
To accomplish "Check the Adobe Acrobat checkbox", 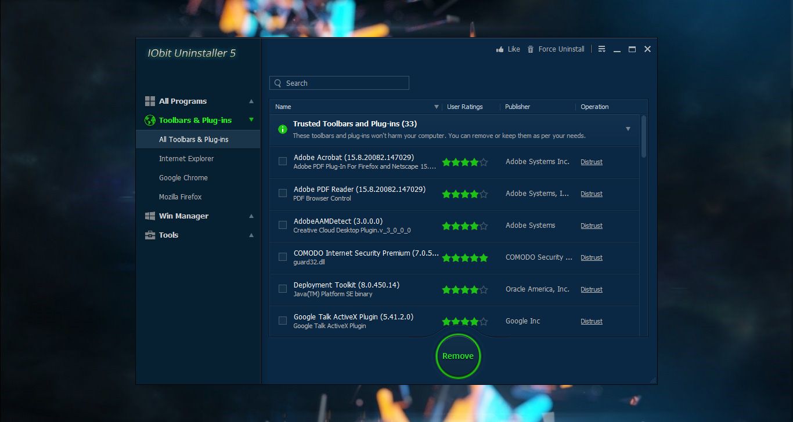I will click(283, 161).
